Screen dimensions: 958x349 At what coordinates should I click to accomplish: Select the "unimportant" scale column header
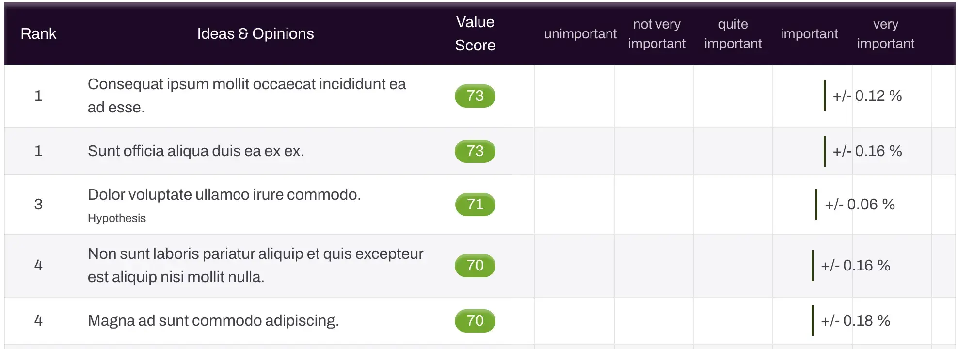pos(580,34)
